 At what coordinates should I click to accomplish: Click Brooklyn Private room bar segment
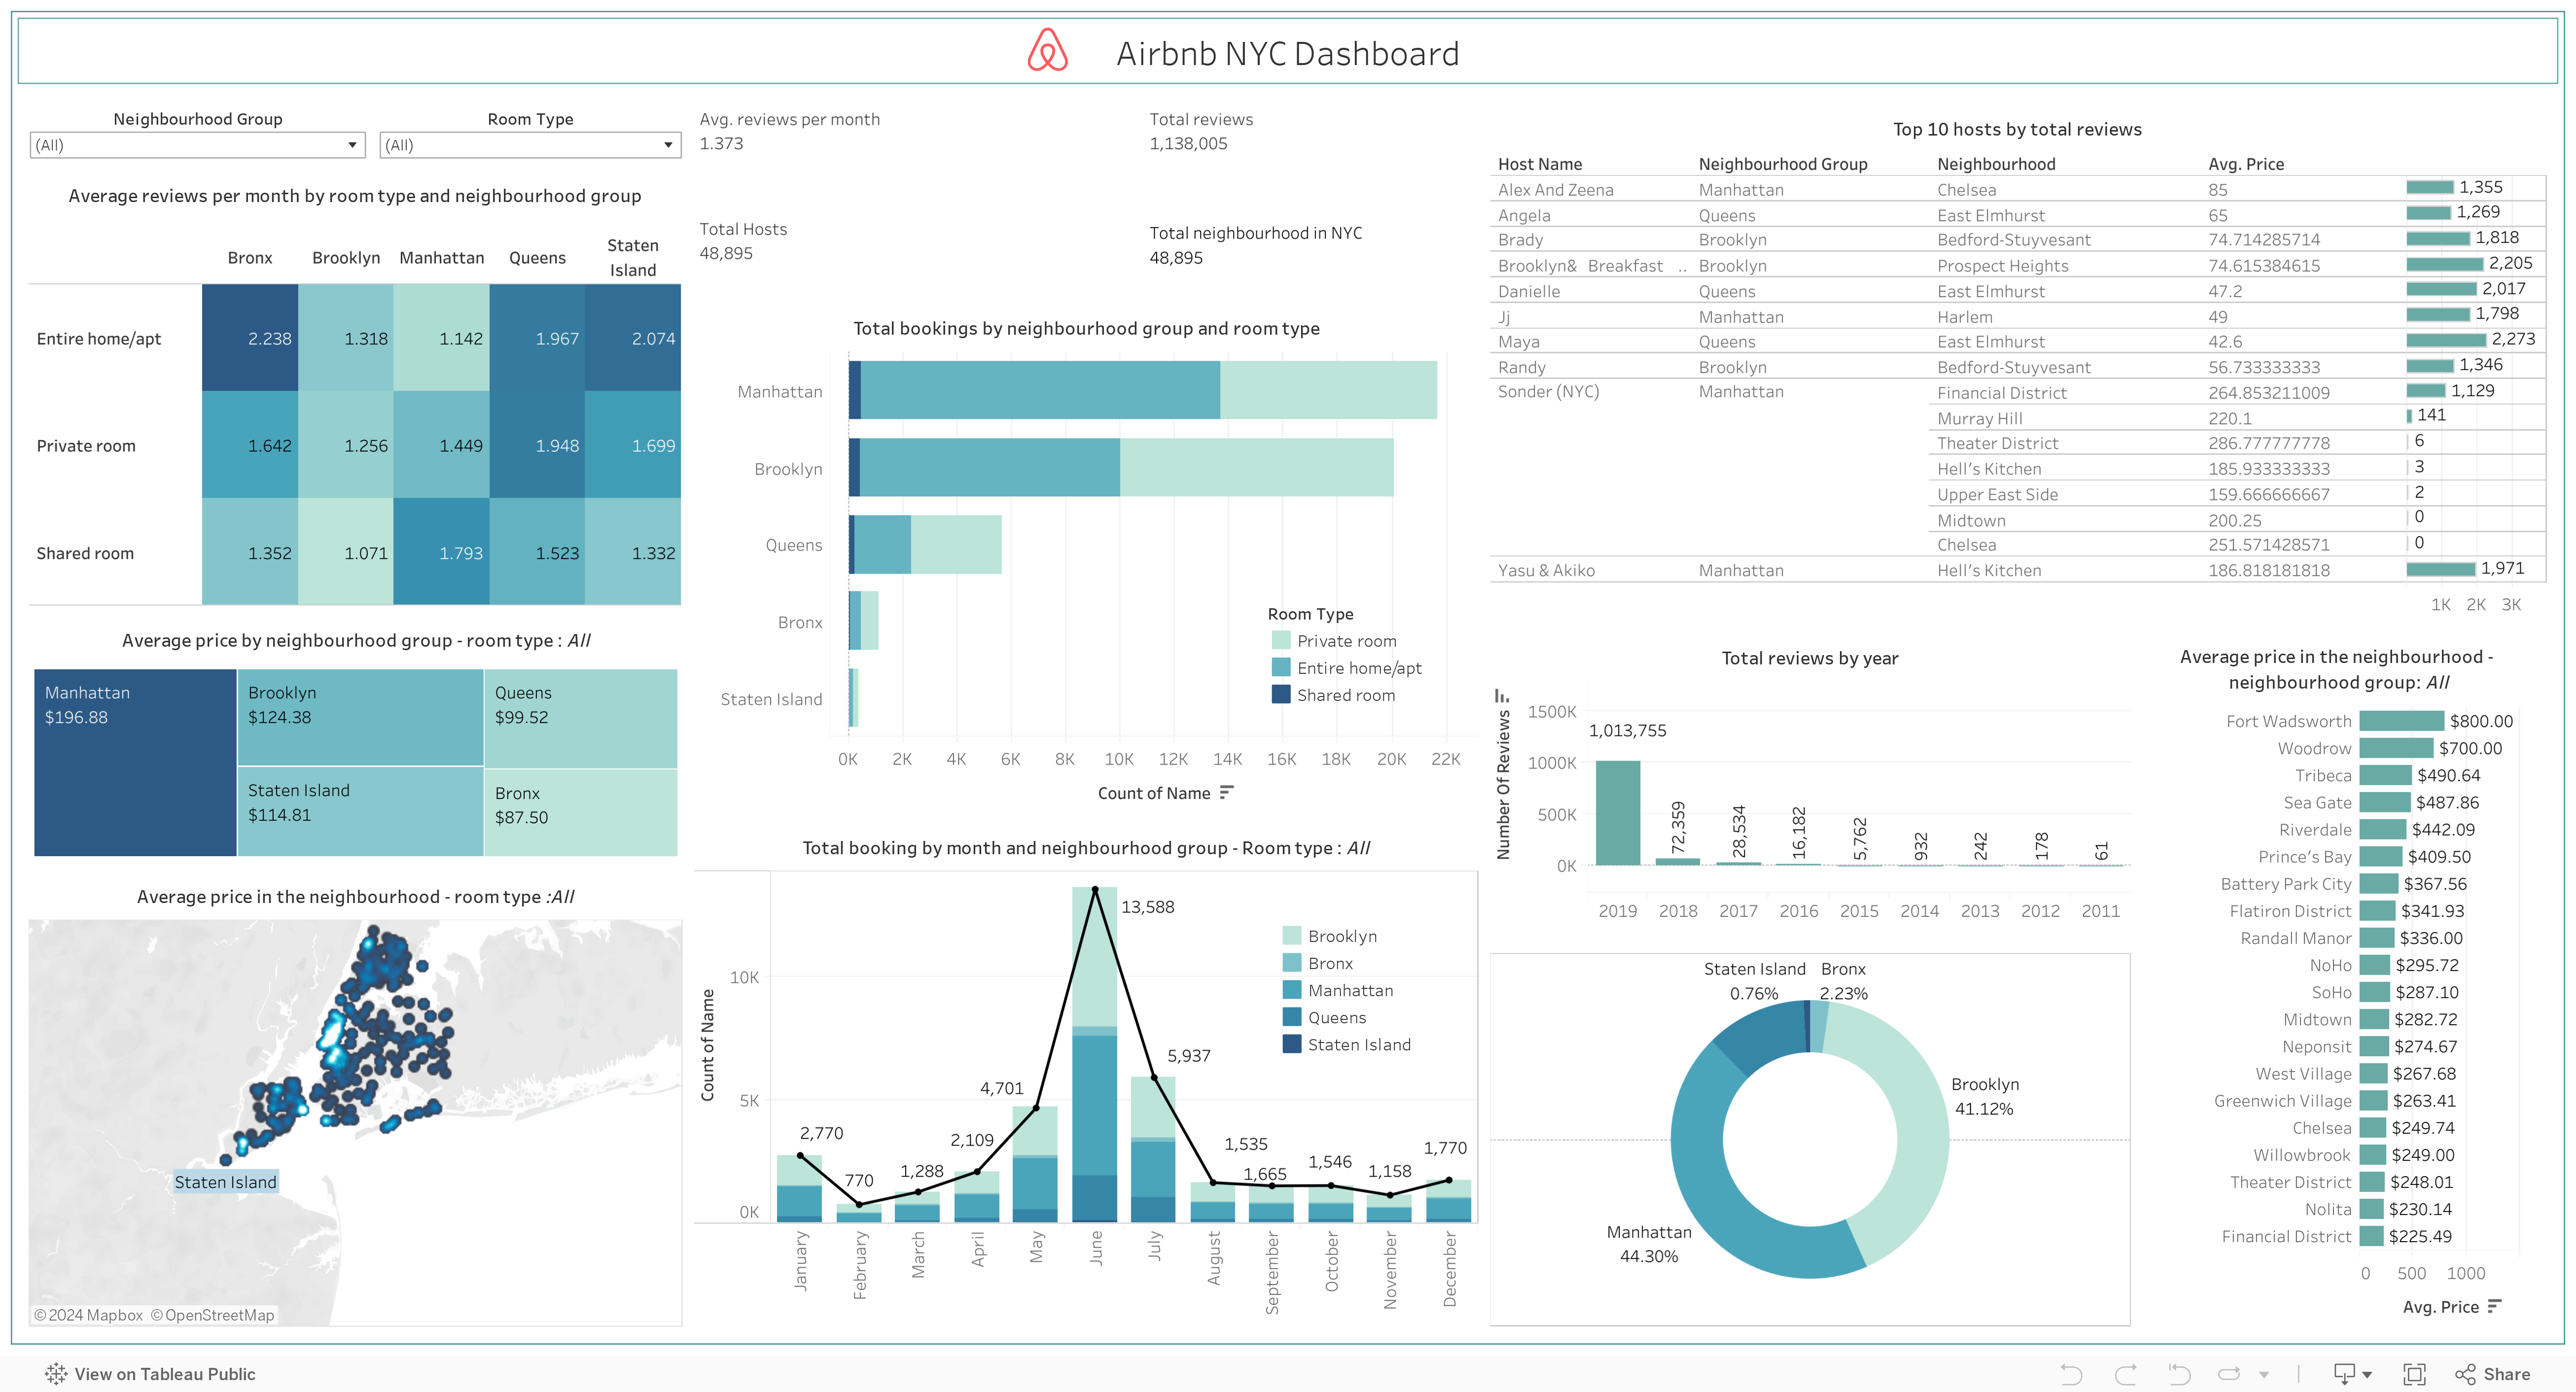[1256, 467]
